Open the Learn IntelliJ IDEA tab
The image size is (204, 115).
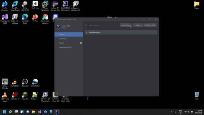point(69,47)
